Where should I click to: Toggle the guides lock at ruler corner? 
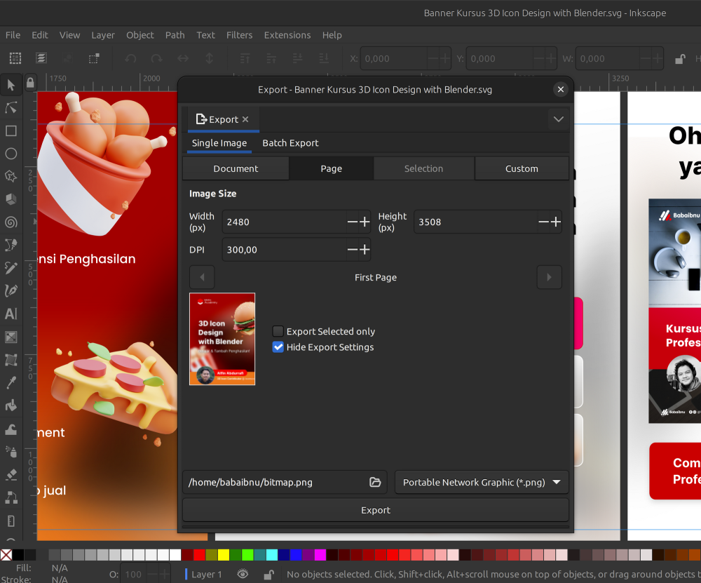(30, 83)
